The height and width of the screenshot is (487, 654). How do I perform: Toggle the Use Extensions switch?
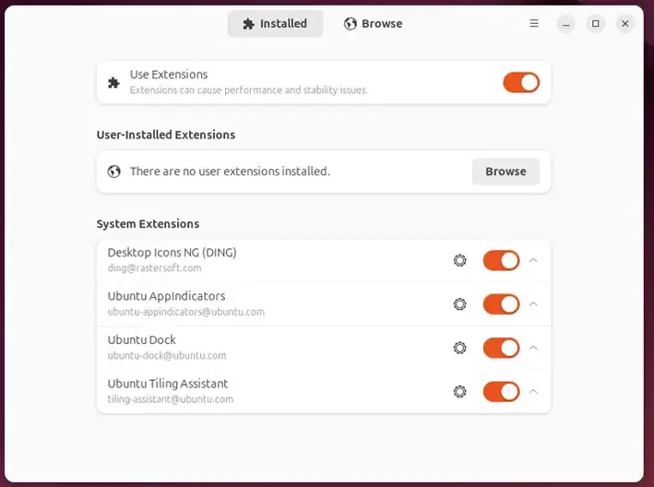[521, 83]
